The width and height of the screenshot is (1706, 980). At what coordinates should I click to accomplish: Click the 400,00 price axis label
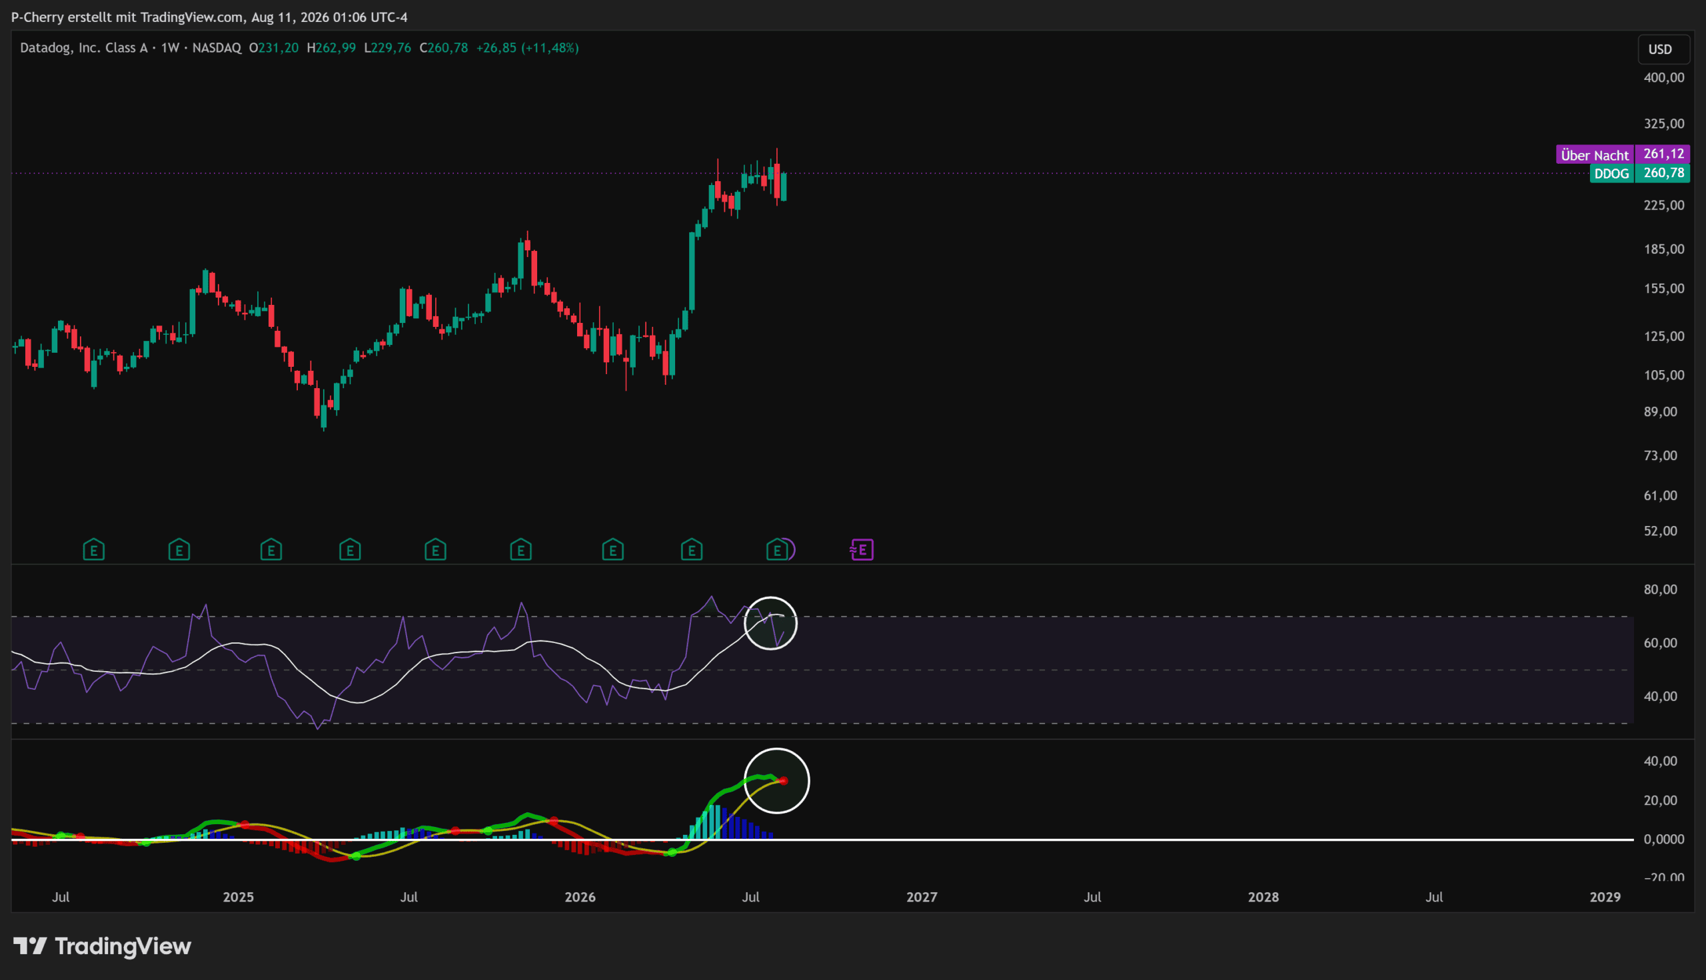coord(1663,77)
